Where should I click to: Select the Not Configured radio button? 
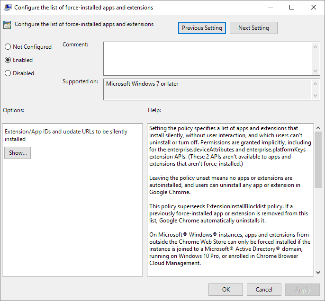point(8,47)
